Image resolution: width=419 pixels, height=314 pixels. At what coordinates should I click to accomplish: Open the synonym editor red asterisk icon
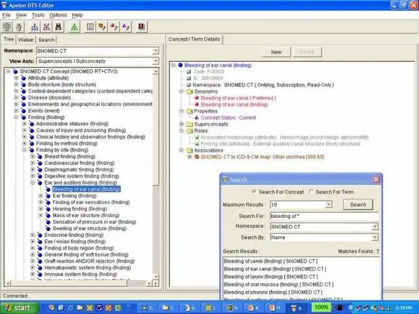[114, 27]
